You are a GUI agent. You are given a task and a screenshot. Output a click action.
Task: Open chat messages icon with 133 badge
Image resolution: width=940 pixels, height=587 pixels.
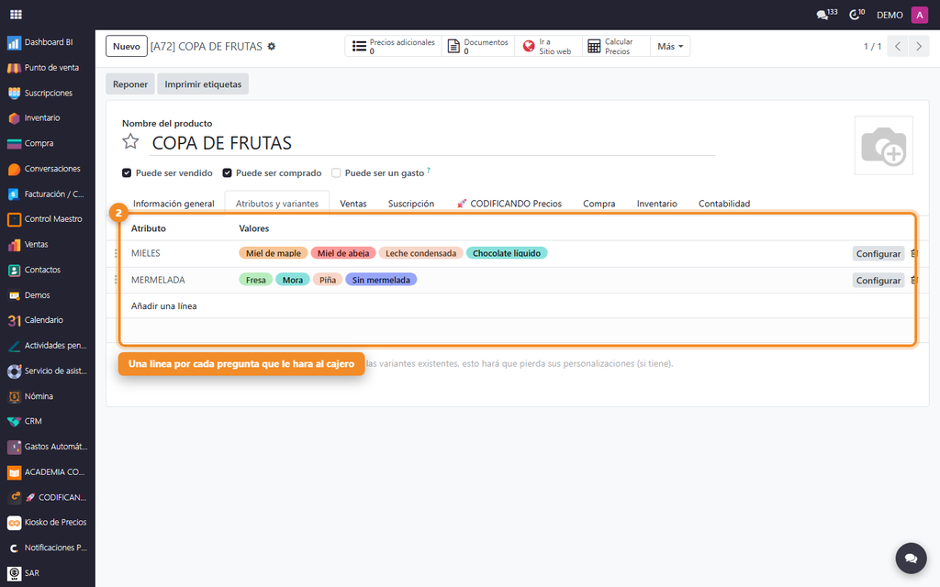point(826,15)
